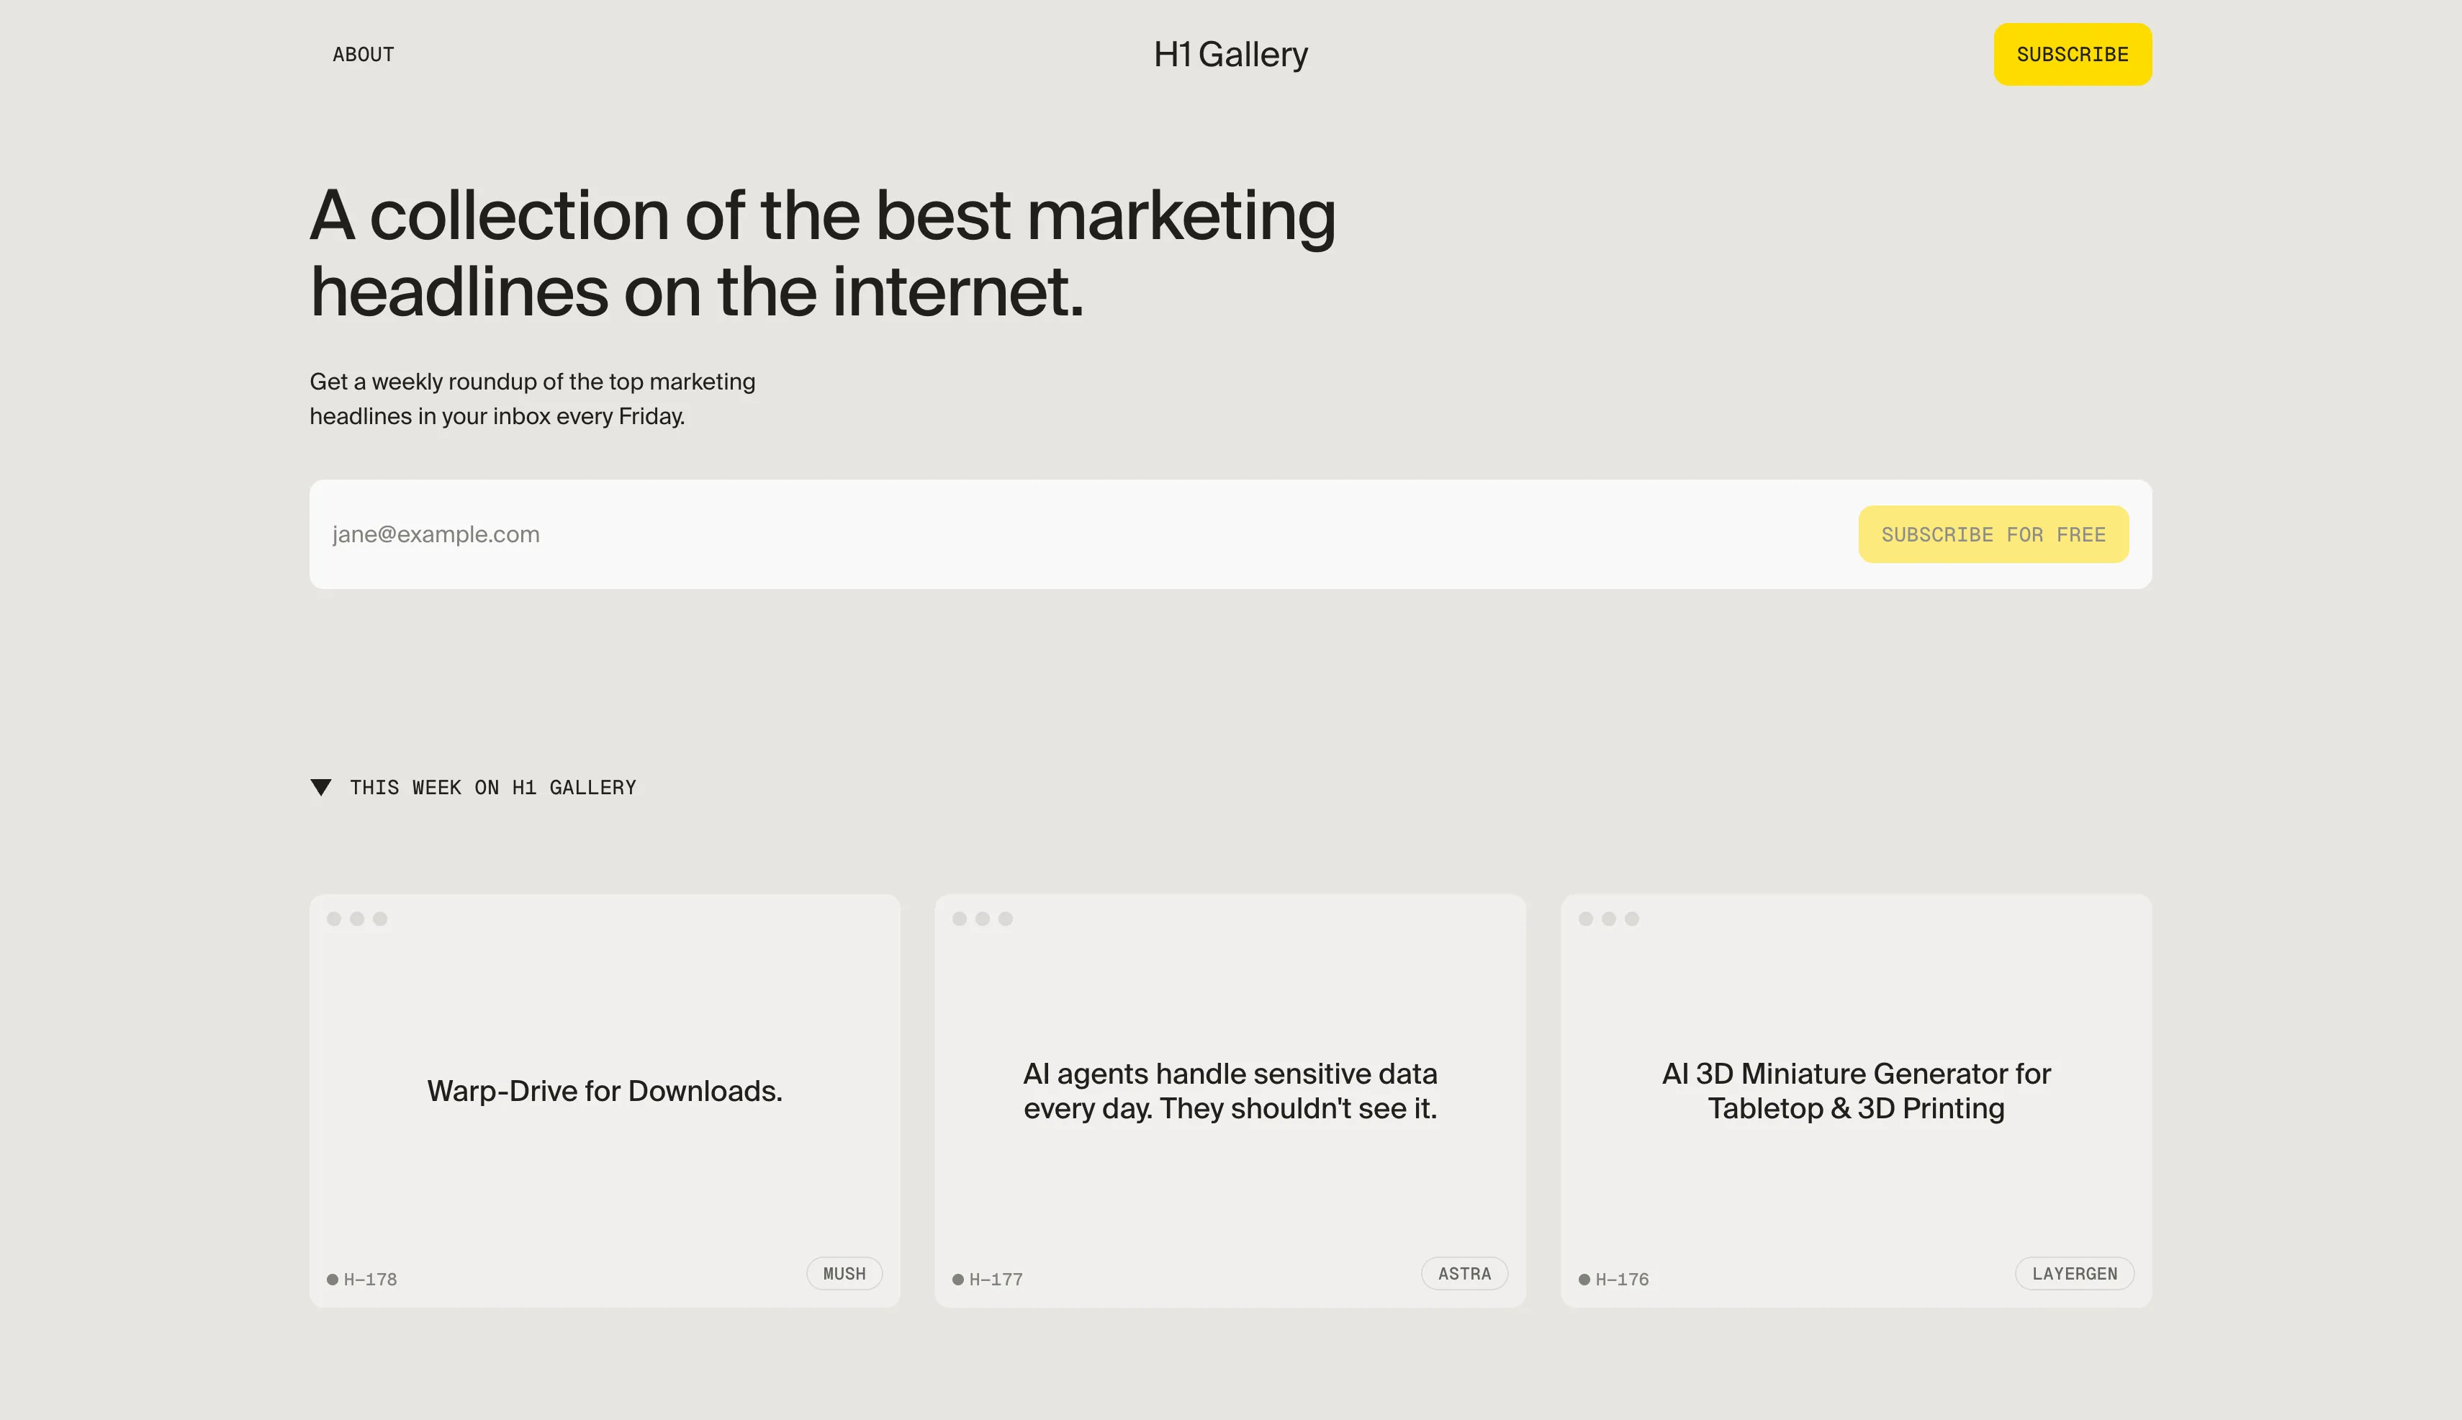2462x1420 pixels.
Task: Select the LAYERGEN brand tag
Action: tap(2073, 1274)
